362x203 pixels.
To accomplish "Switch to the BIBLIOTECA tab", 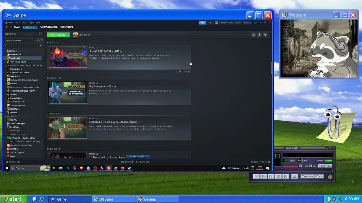I will click(30, 27).
